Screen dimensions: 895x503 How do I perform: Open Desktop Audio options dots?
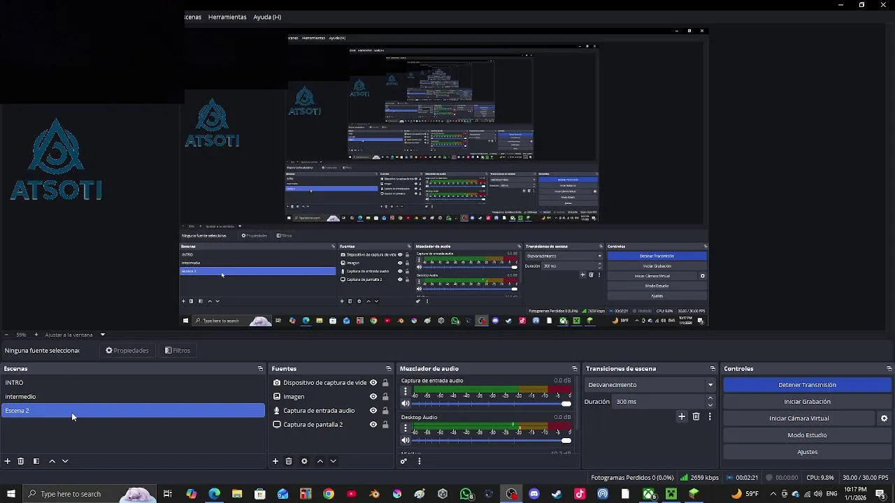tap(406, 428)
